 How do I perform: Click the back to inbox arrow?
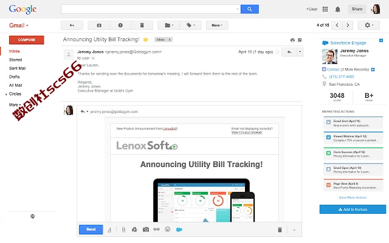72,26
